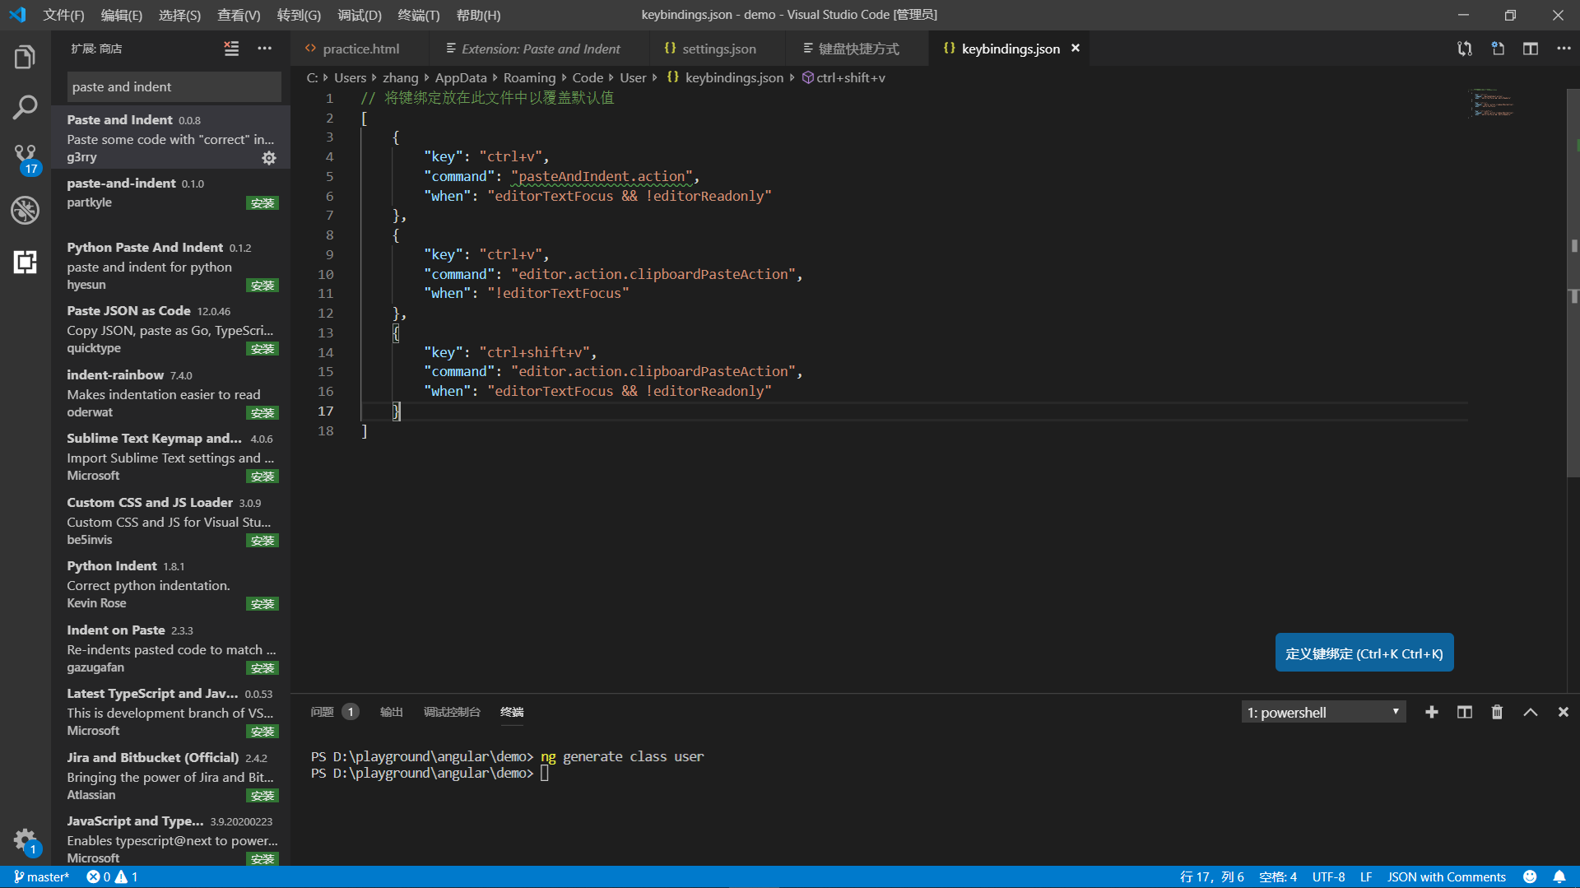Switch to the 输出 panel tab
Image resolution: width=1580 pixels, height=888 pixels.
391,711
